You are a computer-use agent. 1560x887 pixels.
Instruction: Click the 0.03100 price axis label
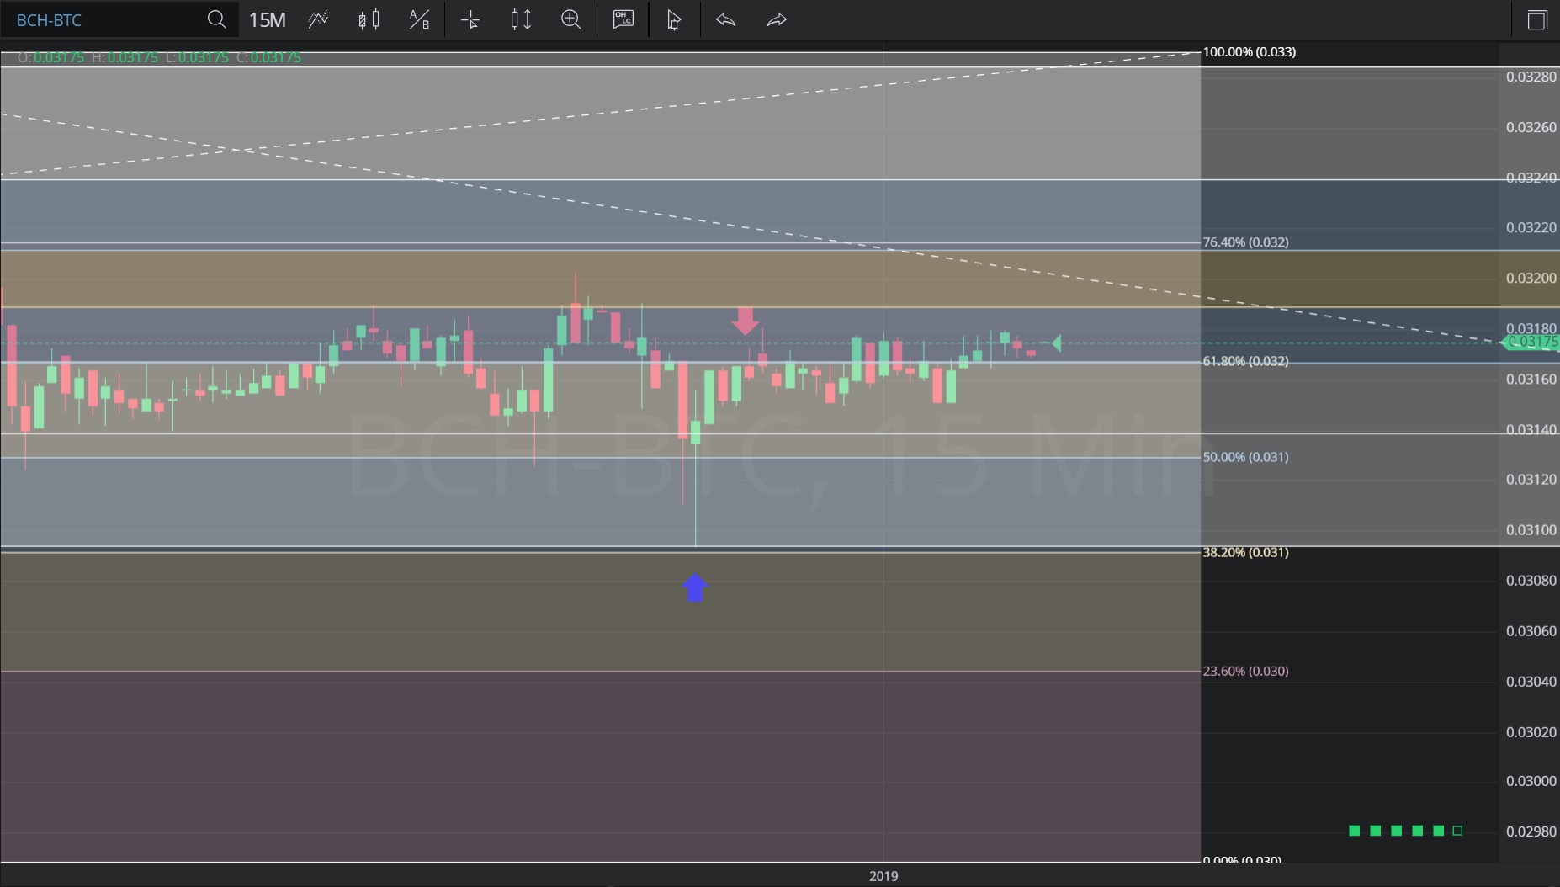pos(1531,530)
